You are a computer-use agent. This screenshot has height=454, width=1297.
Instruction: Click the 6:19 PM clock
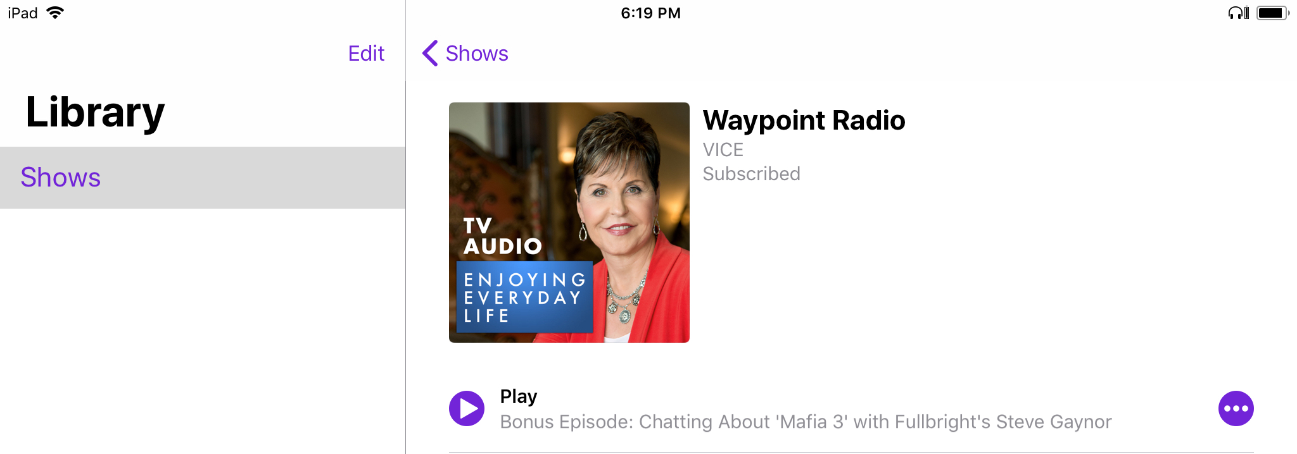tap(650, 13)
